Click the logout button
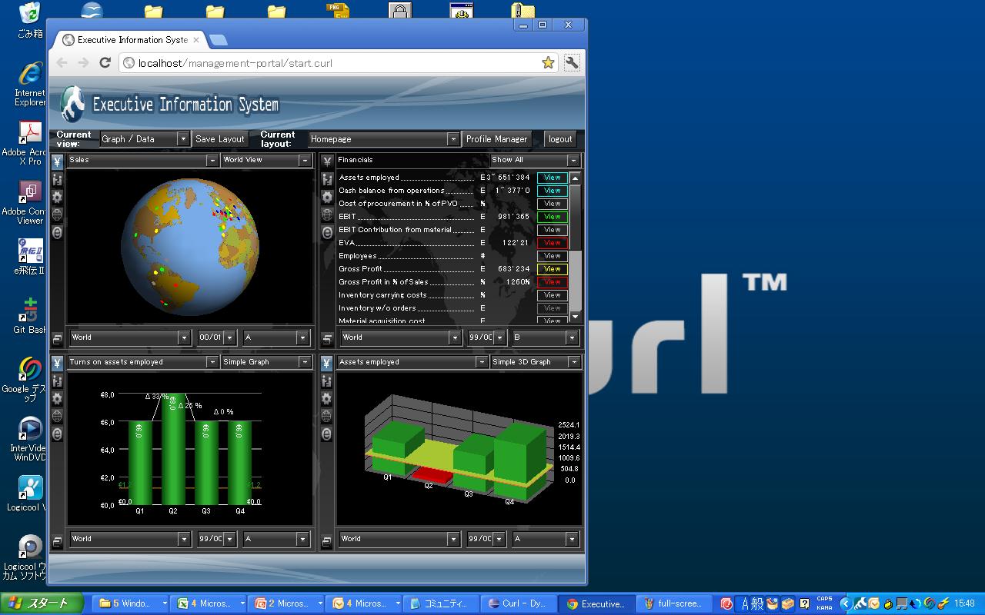Image resolution: width=985 pixels, height=615 pixels. pyautogui.click(x=560, y=139)
